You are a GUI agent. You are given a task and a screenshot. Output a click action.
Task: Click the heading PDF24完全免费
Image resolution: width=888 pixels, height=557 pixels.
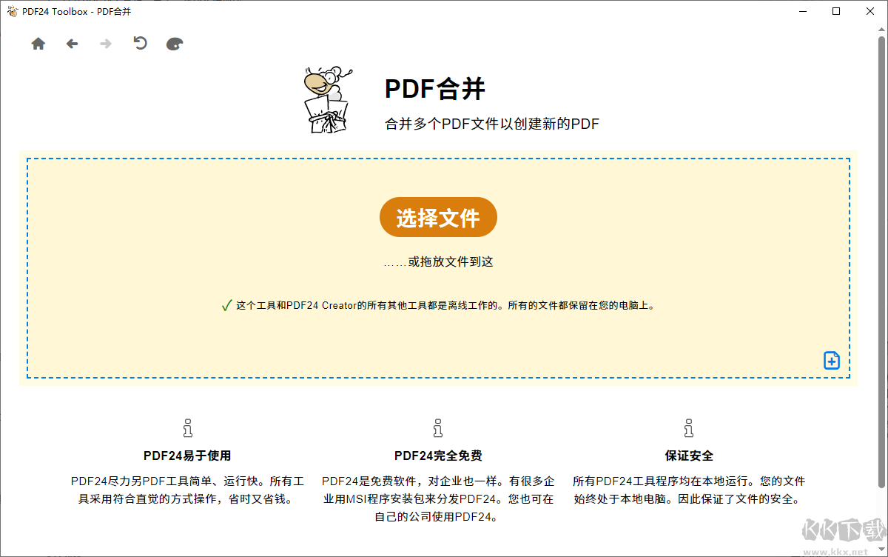[438, 456]
